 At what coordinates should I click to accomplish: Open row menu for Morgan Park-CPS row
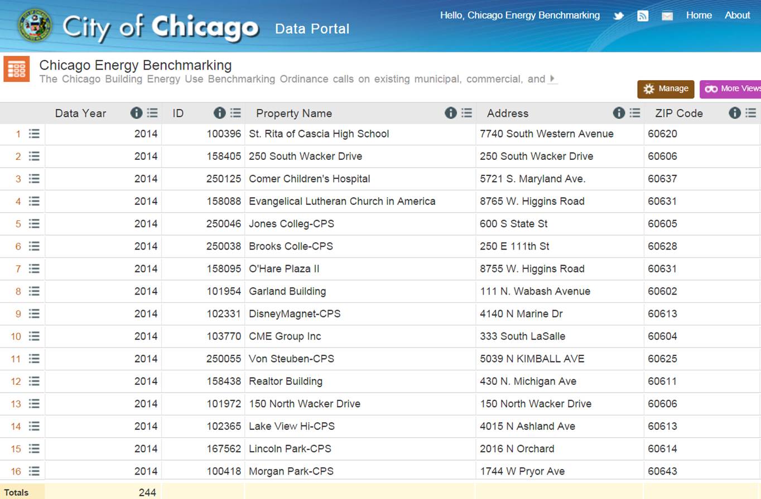[x=34, y=471]
